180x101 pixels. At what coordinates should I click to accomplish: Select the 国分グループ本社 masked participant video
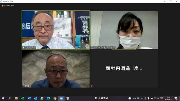(x=124, y=30)
